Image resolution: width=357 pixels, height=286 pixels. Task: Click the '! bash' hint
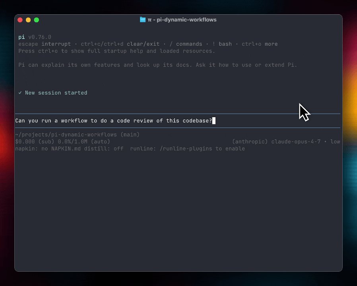tap(222, 44)
